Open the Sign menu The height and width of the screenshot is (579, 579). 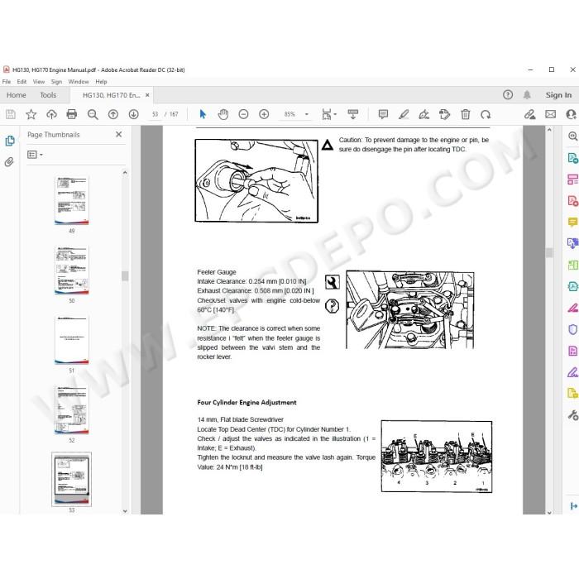56,82
